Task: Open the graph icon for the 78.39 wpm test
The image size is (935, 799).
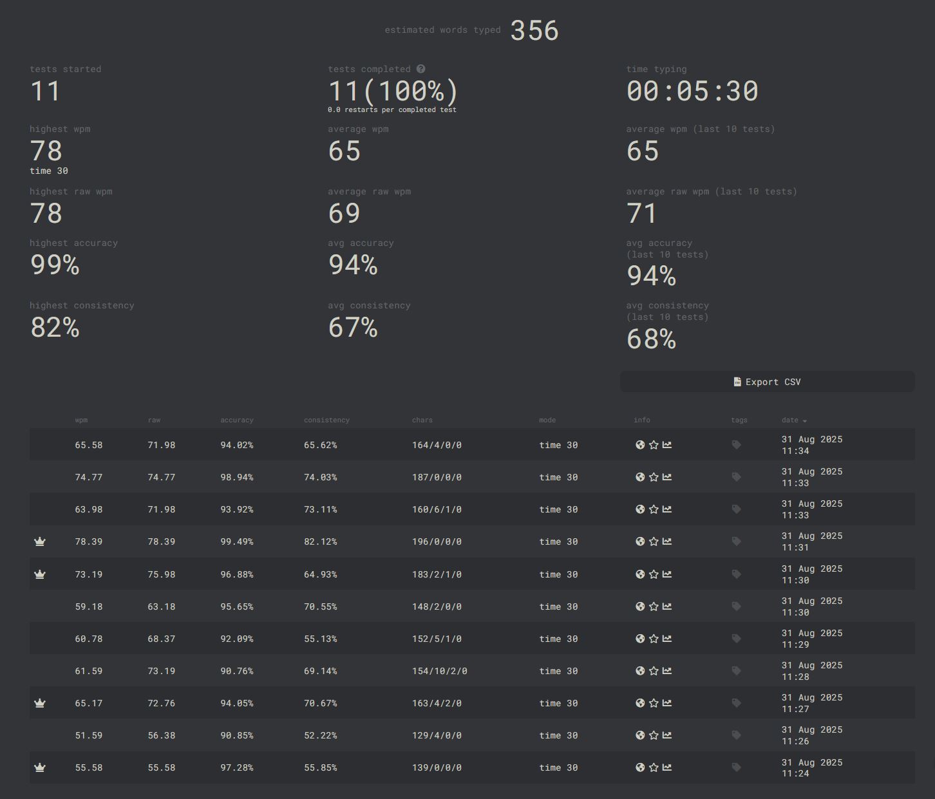Action: tap(667, 541)
